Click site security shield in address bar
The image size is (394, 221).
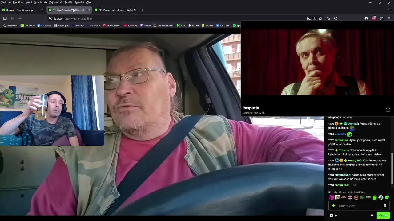click(x=51, y=18)
